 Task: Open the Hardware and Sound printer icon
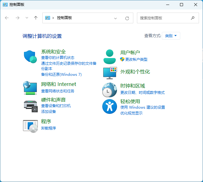coord(31,106)
